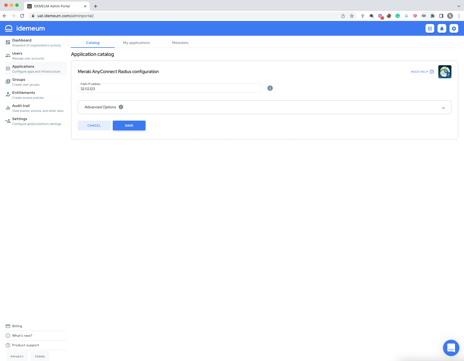
Task: Open Billing link in sidebar
Action: [36, 326]
